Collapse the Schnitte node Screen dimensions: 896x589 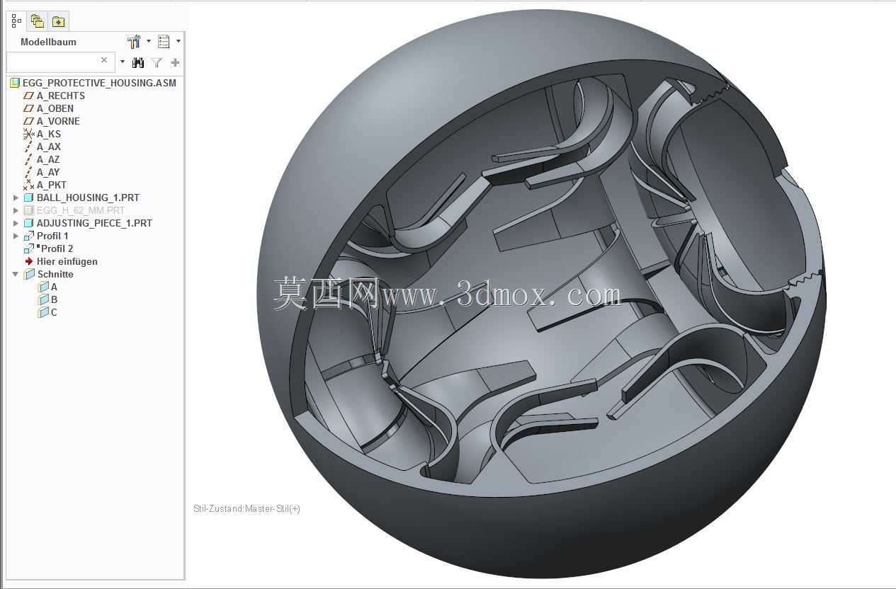16,274
